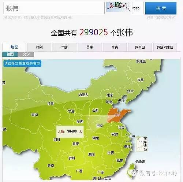
Task: Open the 同生日 tab
Action: (140, 47)
